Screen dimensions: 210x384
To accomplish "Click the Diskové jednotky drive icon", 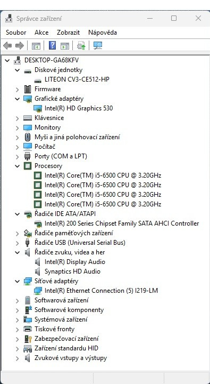I will (28, 71).
